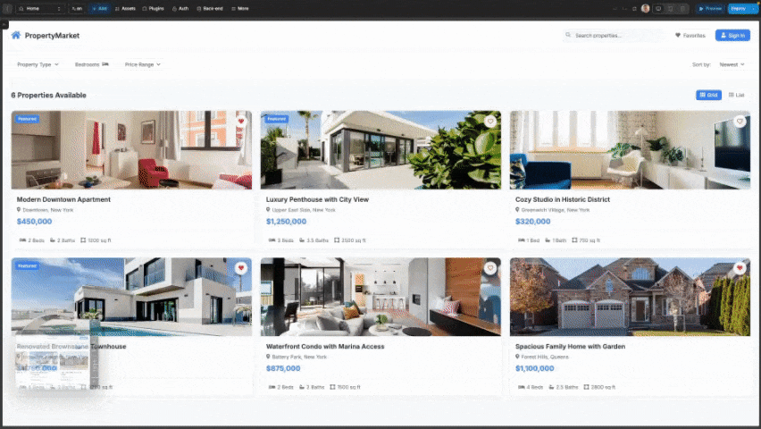This screenshot has height=429, width=761.
Task: Click the Sign In button
Action: point(732,36)
